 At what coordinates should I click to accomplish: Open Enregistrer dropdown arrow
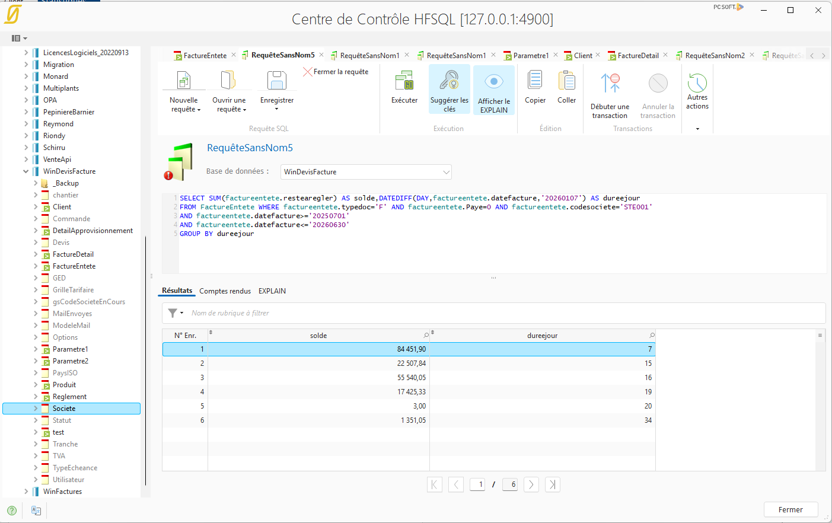point(276,109)
